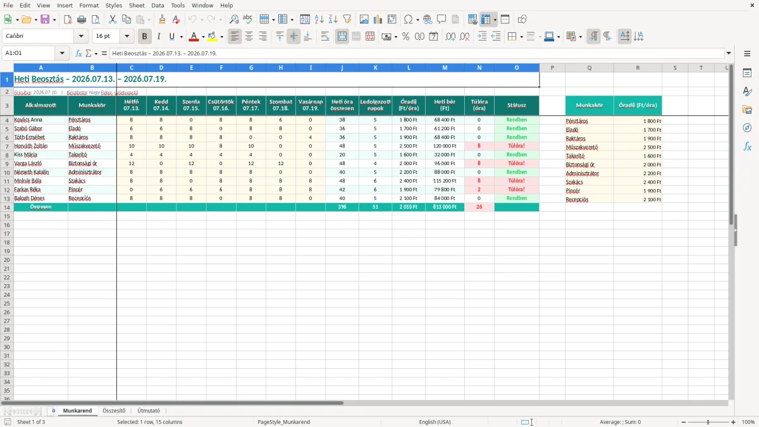Format as percent

coord(405,37)
